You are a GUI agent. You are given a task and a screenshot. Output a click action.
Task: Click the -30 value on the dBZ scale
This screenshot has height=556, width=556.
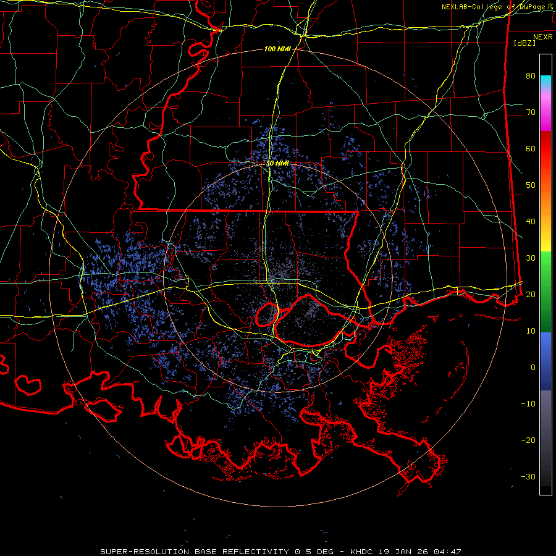pos(528,476)
